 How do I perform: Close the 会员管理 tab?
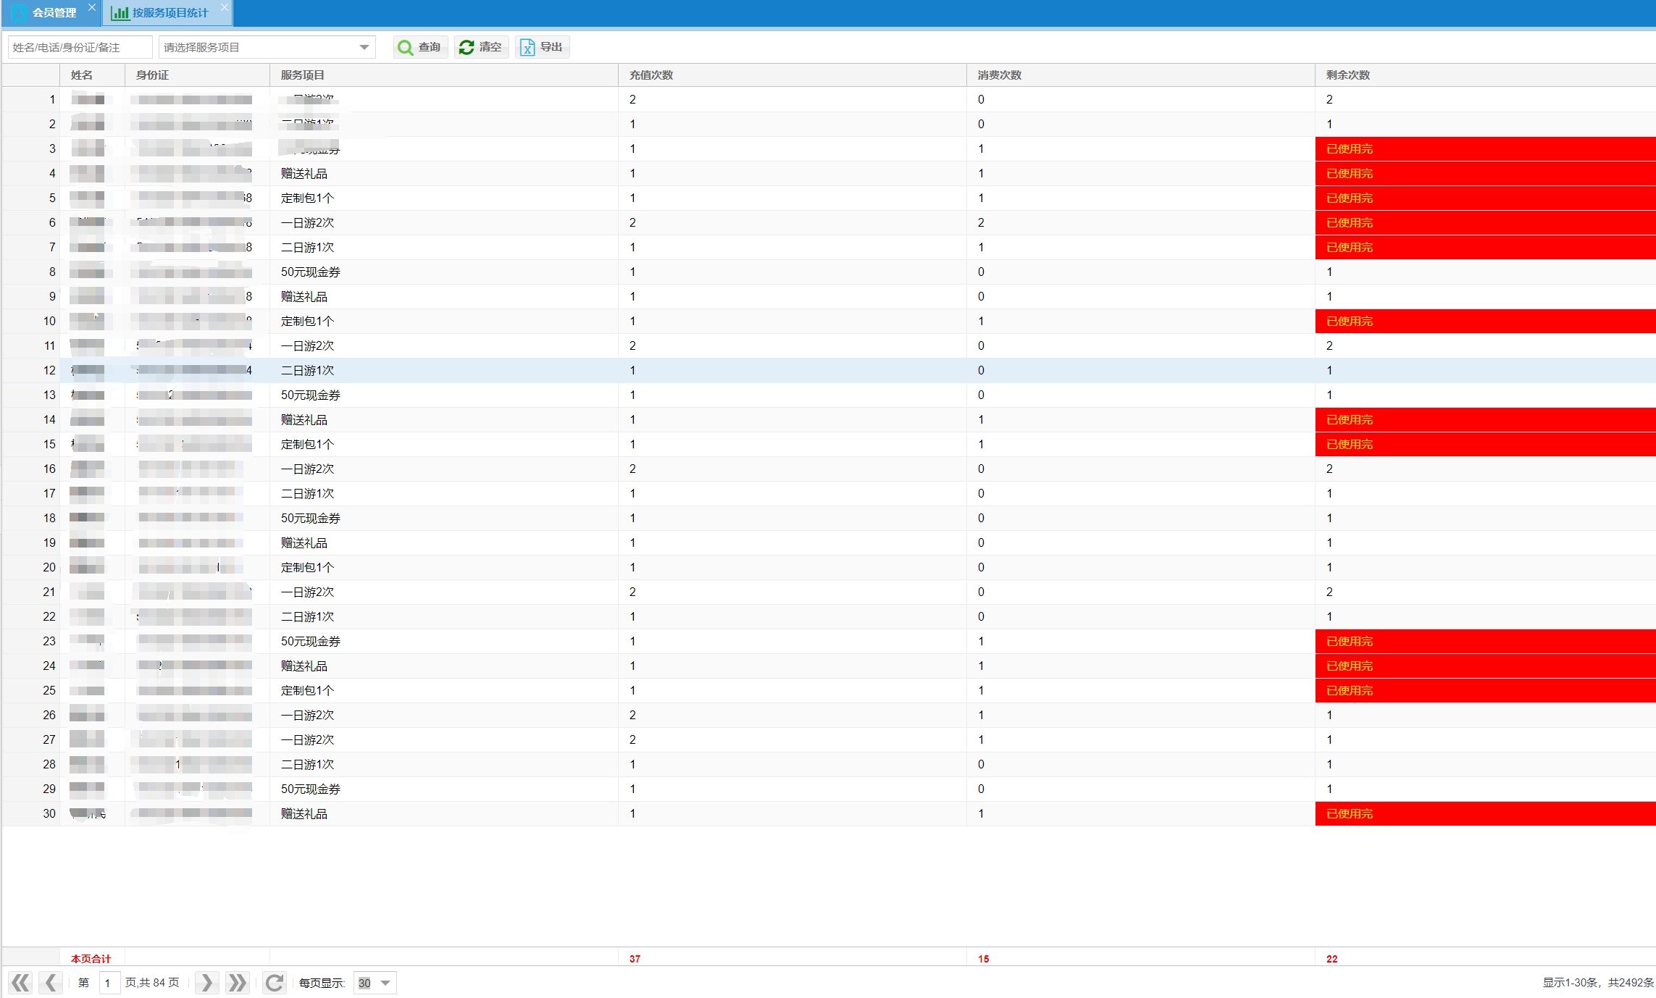[92, 7]
